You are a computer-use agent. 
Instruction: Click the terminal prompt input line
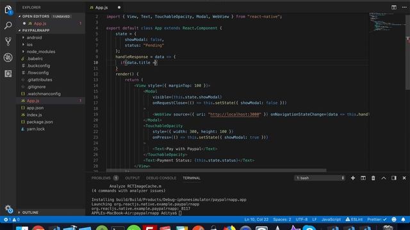[x=136, y=213]
